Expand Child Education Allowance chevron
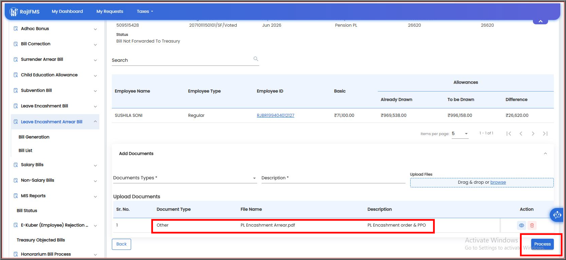 click(x=95, y=75)
